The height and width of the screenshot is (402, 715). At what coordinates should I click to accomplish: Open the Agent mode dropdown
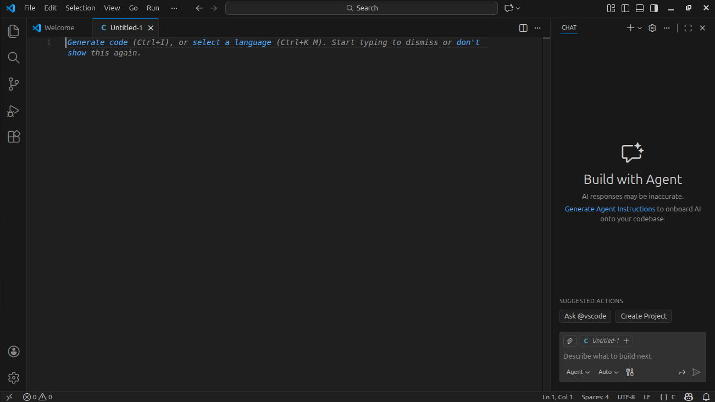tap(578, 372)
